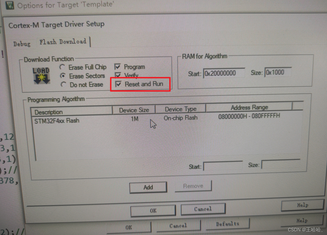This screenshot has height=235, width=327.
Task: Click OK in Options for Target window
Action: click(x=129, y=227)
